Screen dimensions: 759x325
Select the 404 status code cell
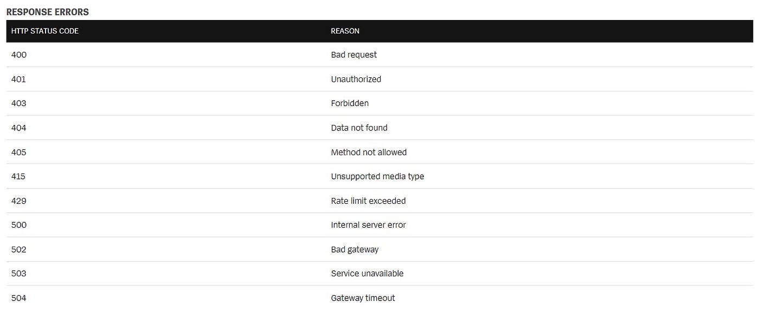pyautogui.click(x=19, y=128)
